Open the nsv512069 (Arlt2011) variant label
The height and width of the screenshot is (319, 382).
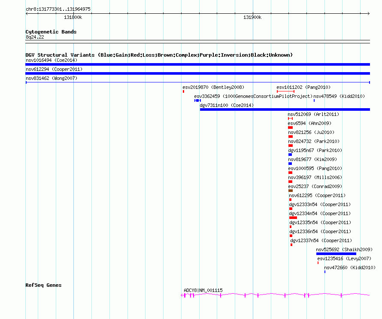click(313, 114)
